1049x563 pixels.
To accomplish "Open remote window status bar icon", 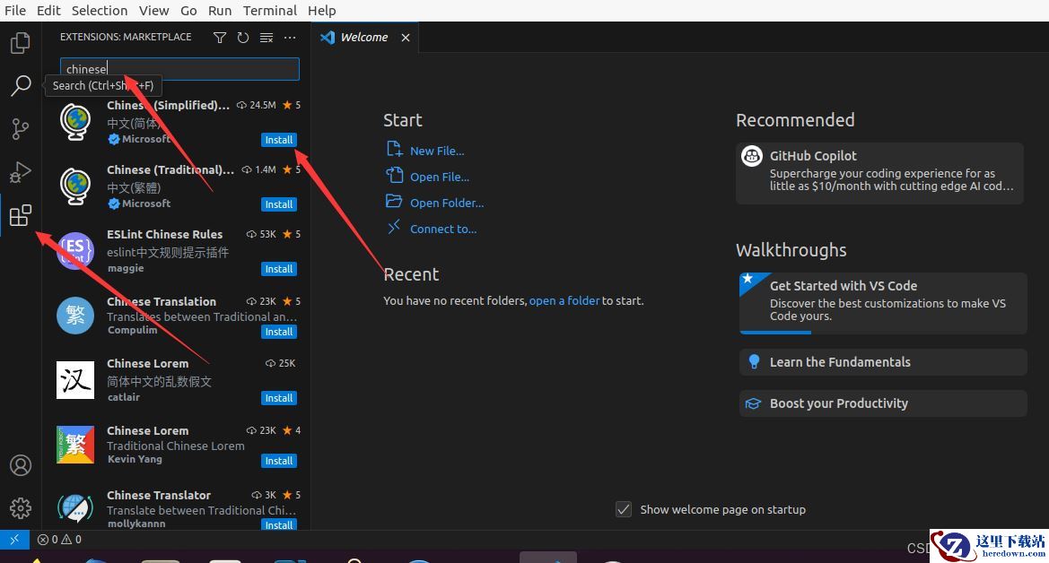I will tap(14, 539).
